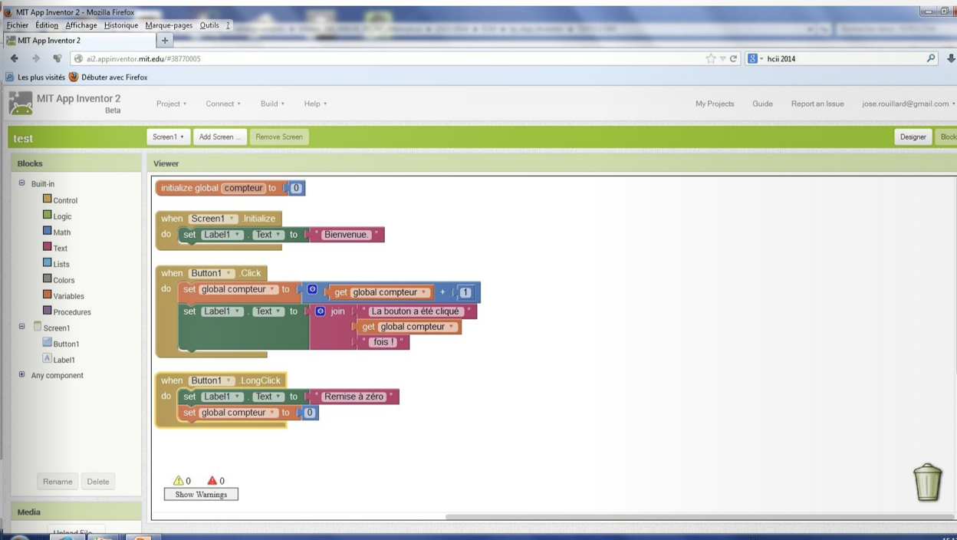Screen dimensions: 957x540
Task: Click the Firefox download arrow icon
Action: pos(950,58)
